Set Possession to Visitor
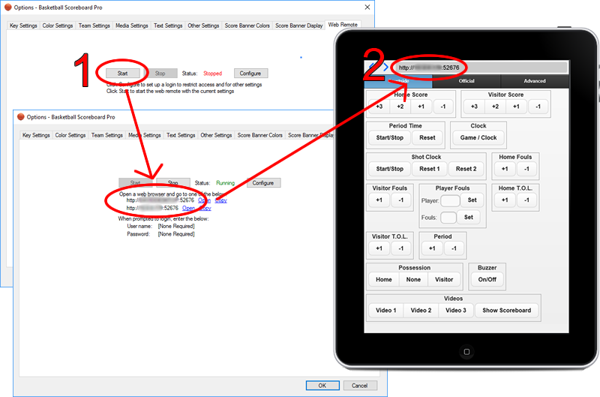The width and height of the screenshot is (600, 397). [444, 279]
